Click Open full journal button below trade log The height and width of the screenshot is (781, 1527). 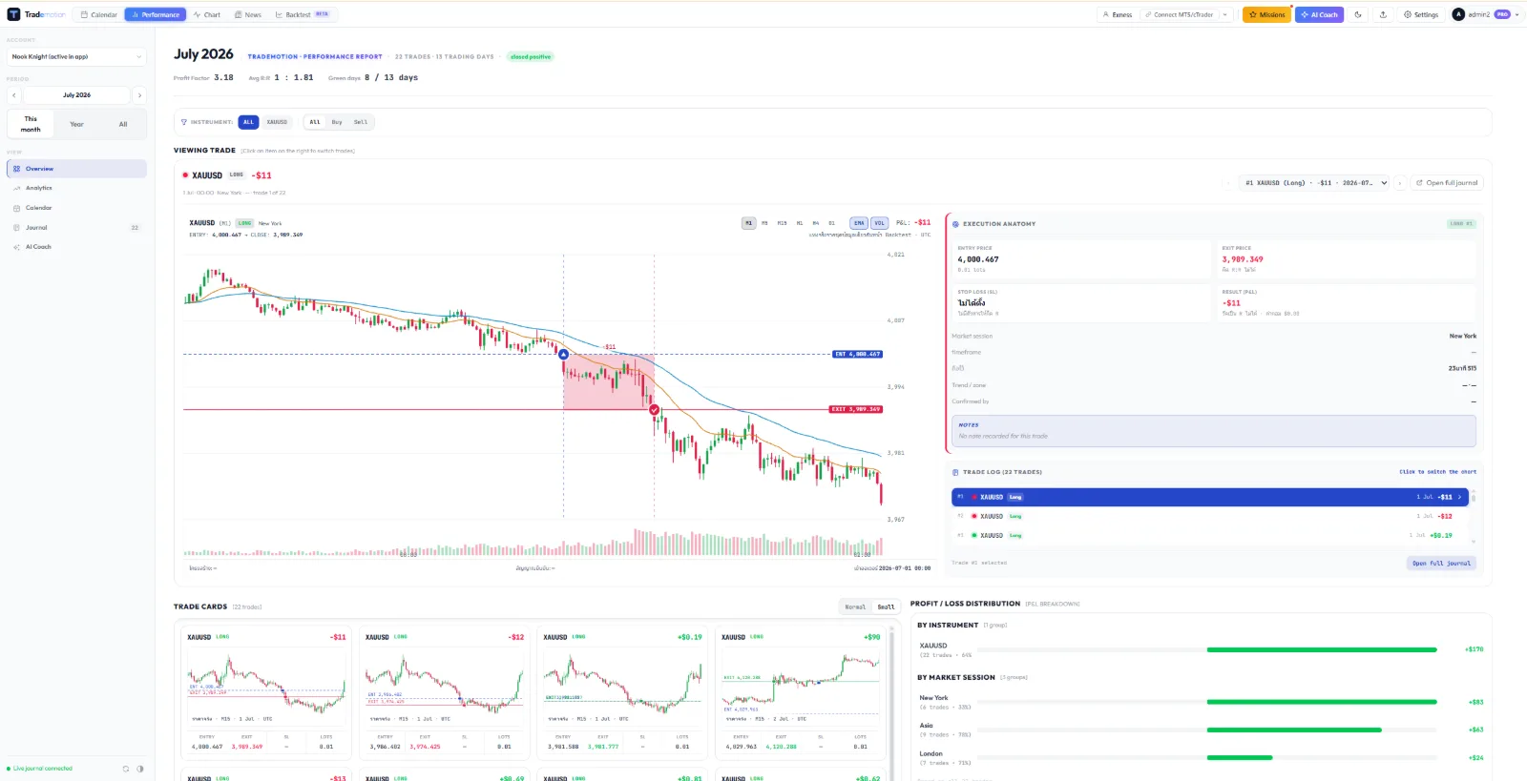[1442, 564]
